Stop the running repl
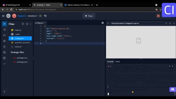Screen dimensions: 176x99 click(x=89, y=16)
